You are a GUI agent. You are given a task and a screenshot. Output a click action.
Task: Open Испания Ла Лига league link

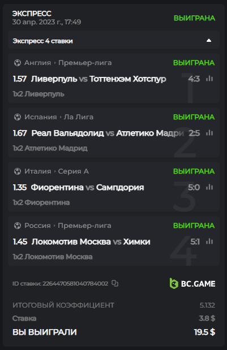[59, 117]
